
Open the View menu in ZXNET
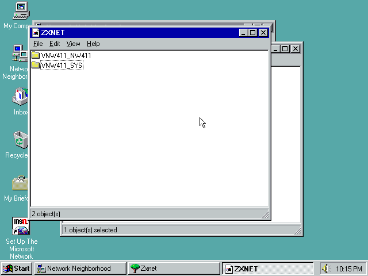73,44
